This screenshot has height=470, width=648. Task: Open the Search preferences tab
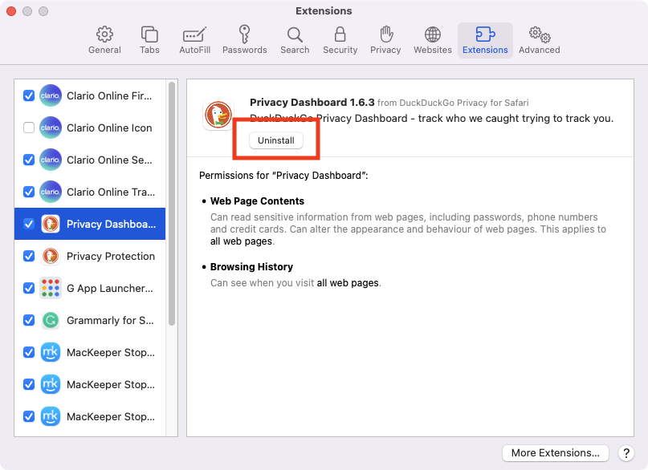click(295, 40)
